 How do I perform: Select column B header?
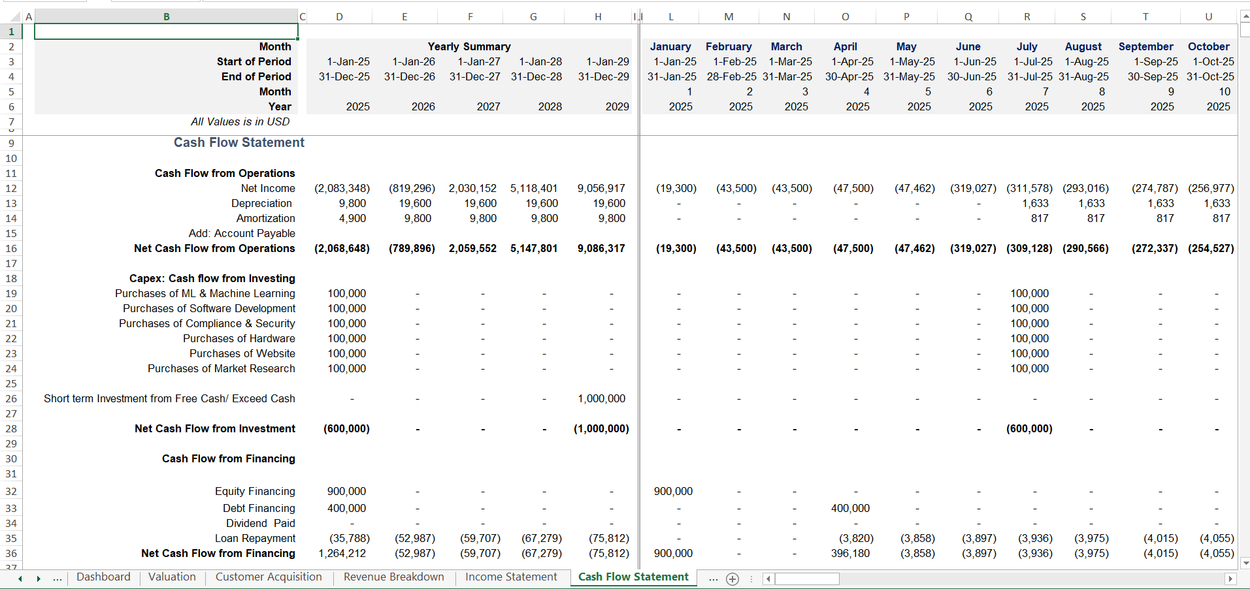coord(166,17)
